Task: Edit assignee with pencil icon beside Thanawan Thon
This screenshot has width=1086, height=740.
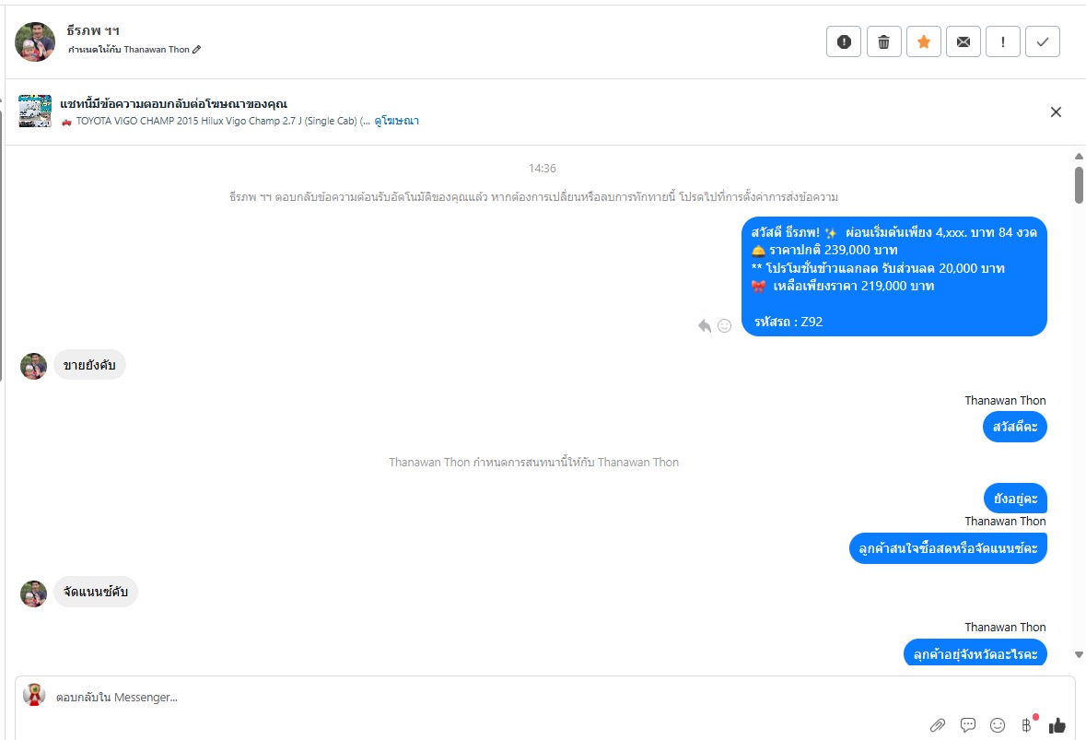Action: [x=197, y=49]
